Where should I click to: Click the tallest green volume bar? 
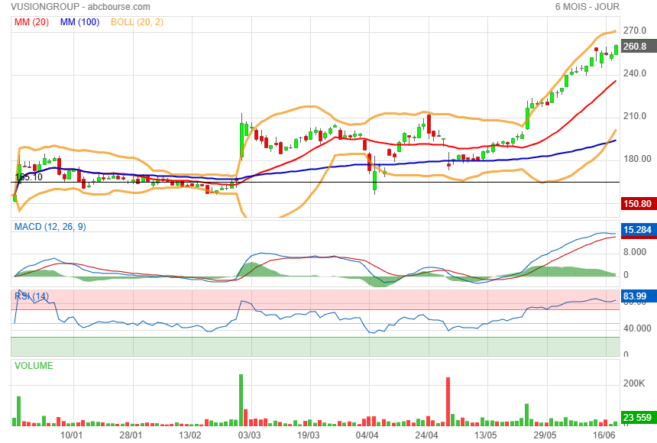[241, 399]
